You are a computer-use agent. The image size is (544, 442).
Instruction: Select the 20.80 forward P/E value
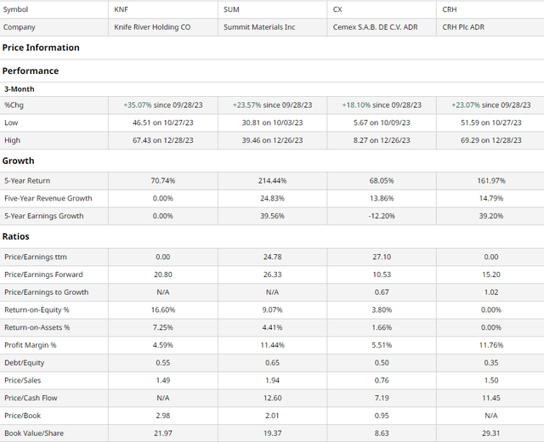tap(163, 275)
